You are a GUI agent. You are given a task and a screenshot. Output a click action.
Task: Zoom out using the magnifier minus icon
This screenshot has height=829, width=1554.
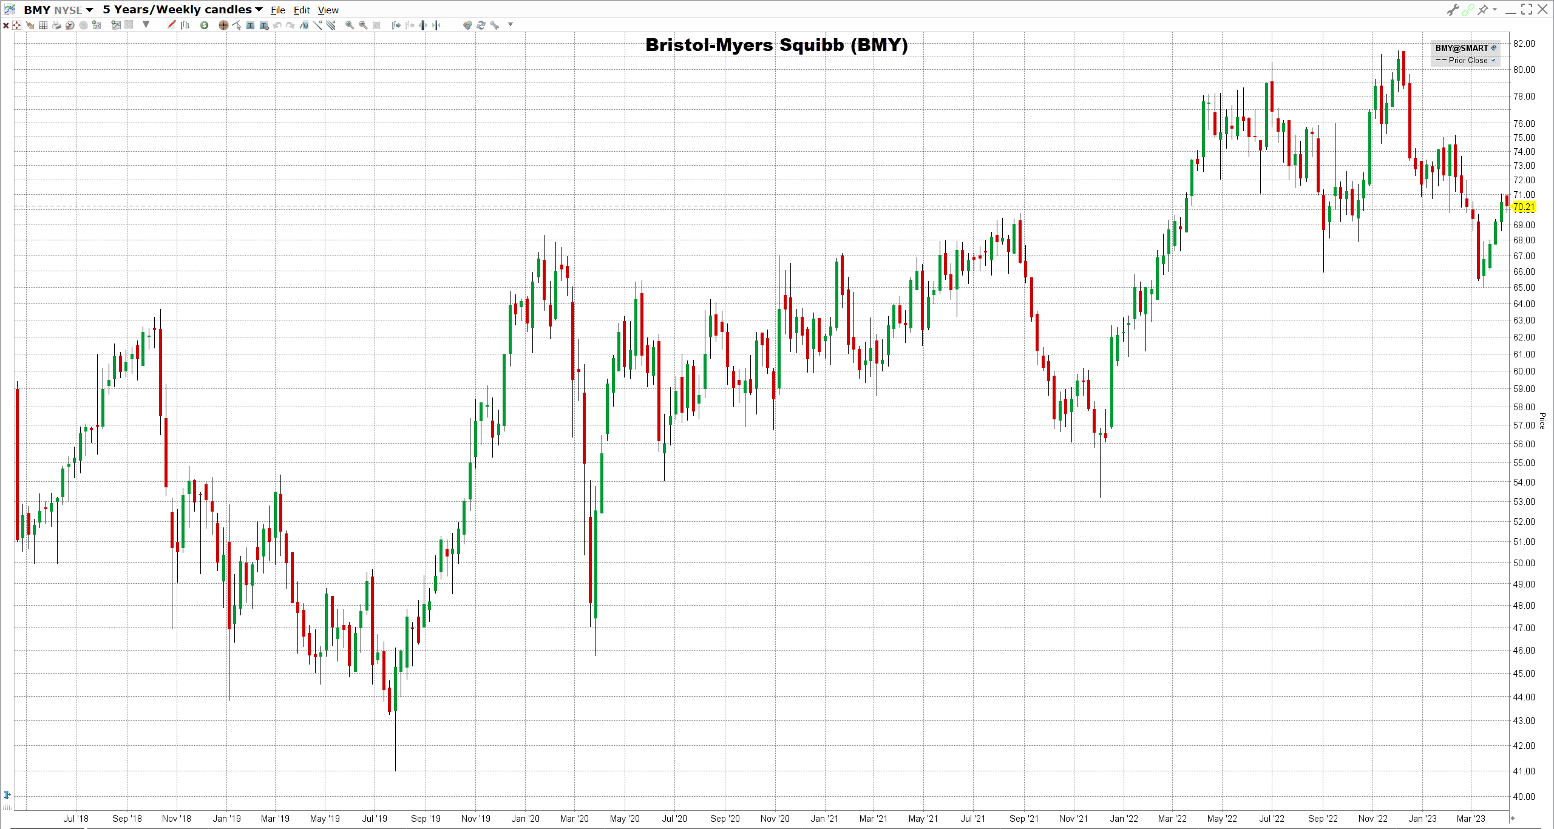363,25
